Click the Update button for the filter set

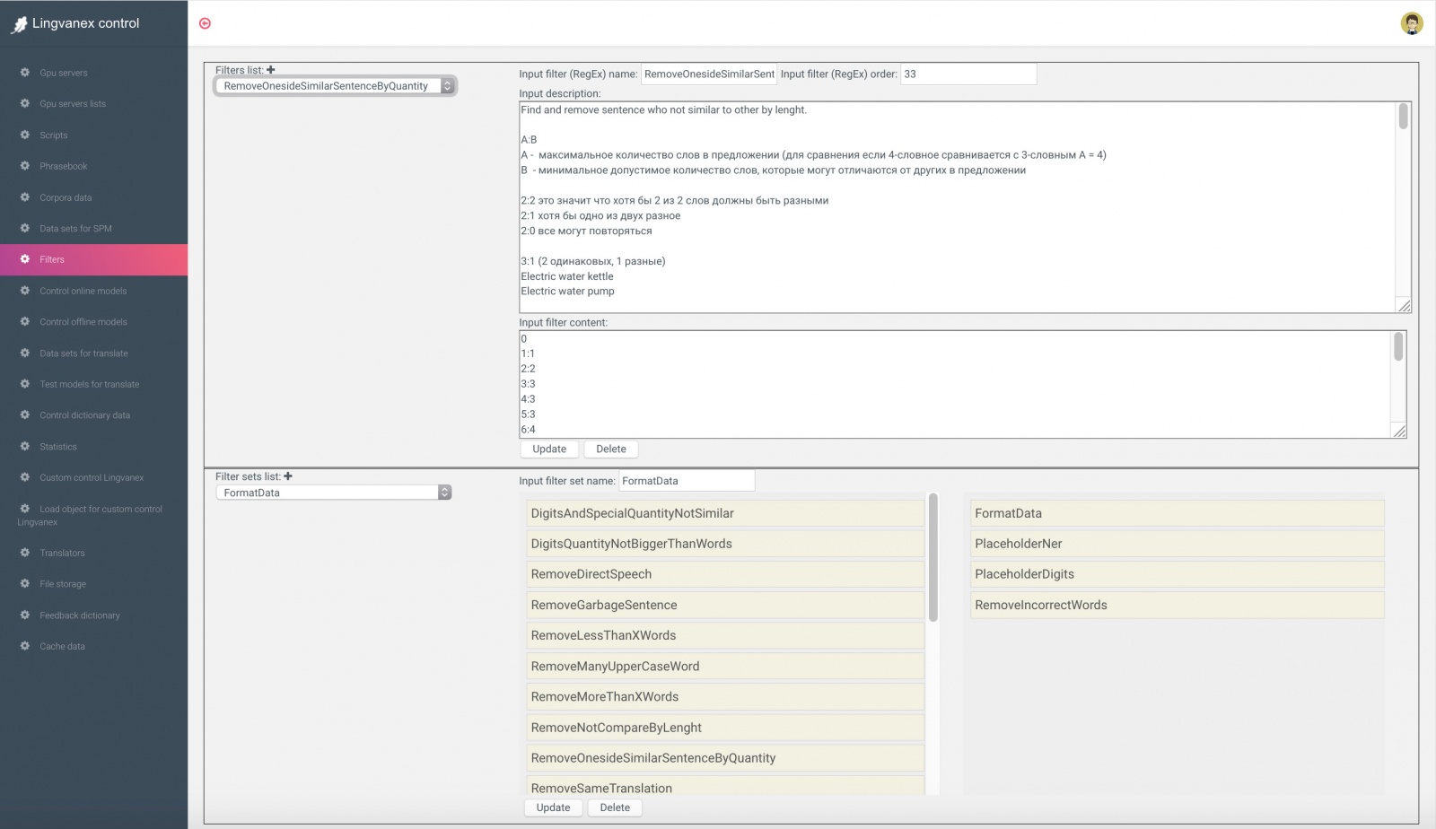553,807
